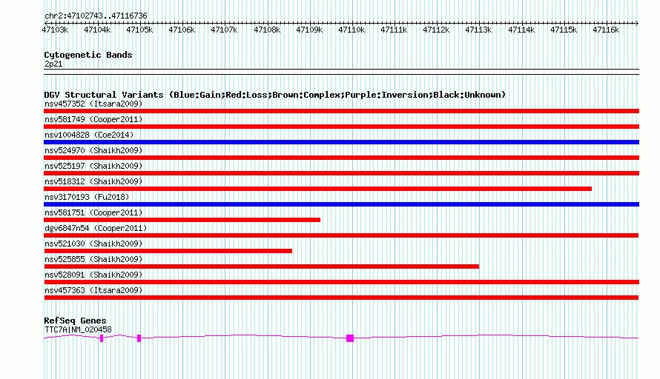Select the 2p21 cytogenetic band label

[53, 64]
